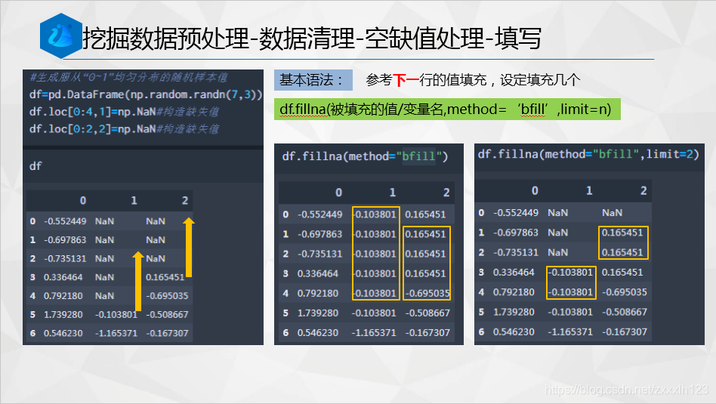Click -0.695035 in the limit=2 table
Viewport: 716px width, 404px height.
(624, 292)
